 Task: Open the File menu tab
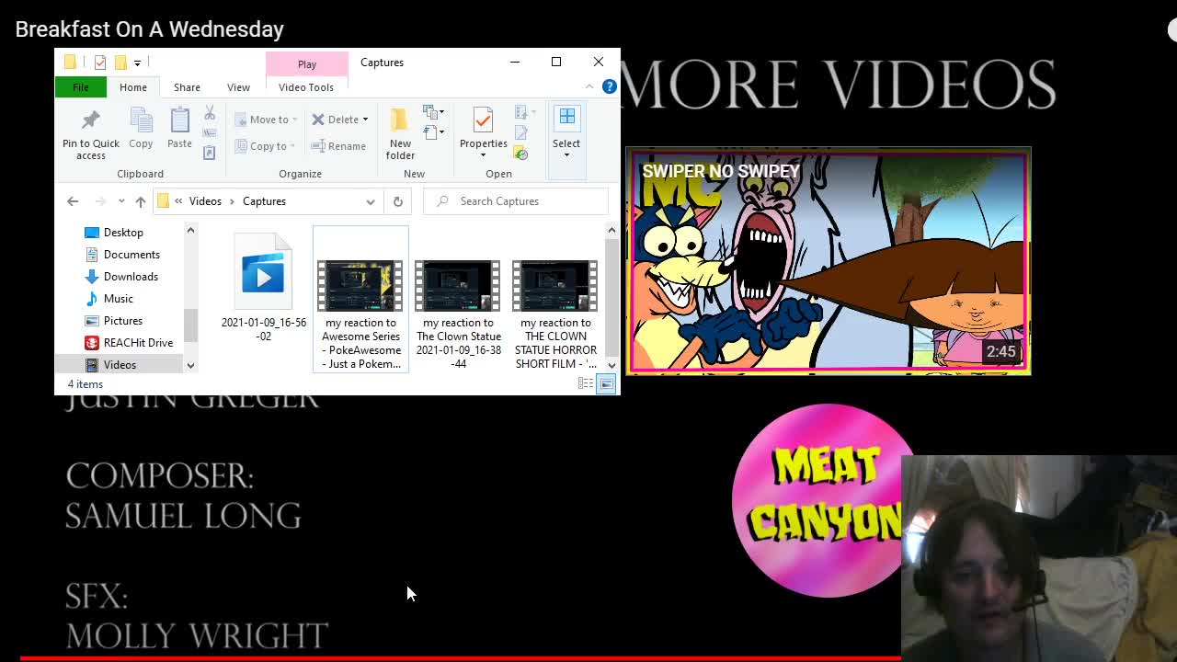[x=81, y=87]
